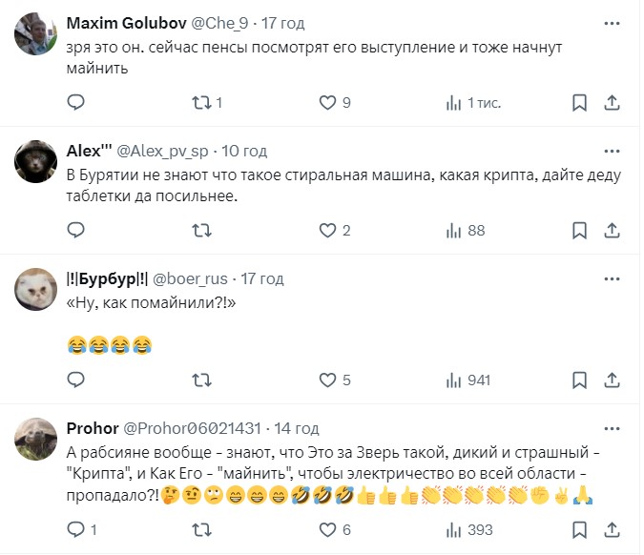Like Prohor's tweet with 6 likes
Viewport: 644px width, 555px height.
point(327,529)
